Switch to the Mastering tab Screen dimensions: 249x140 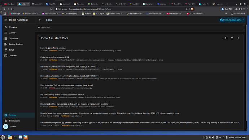pos(218,4)
